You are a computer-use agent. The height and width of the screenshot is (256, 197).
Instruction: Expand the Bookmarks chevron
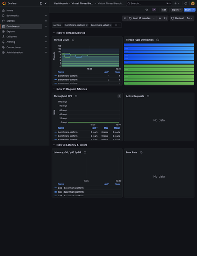pos(46,16)
